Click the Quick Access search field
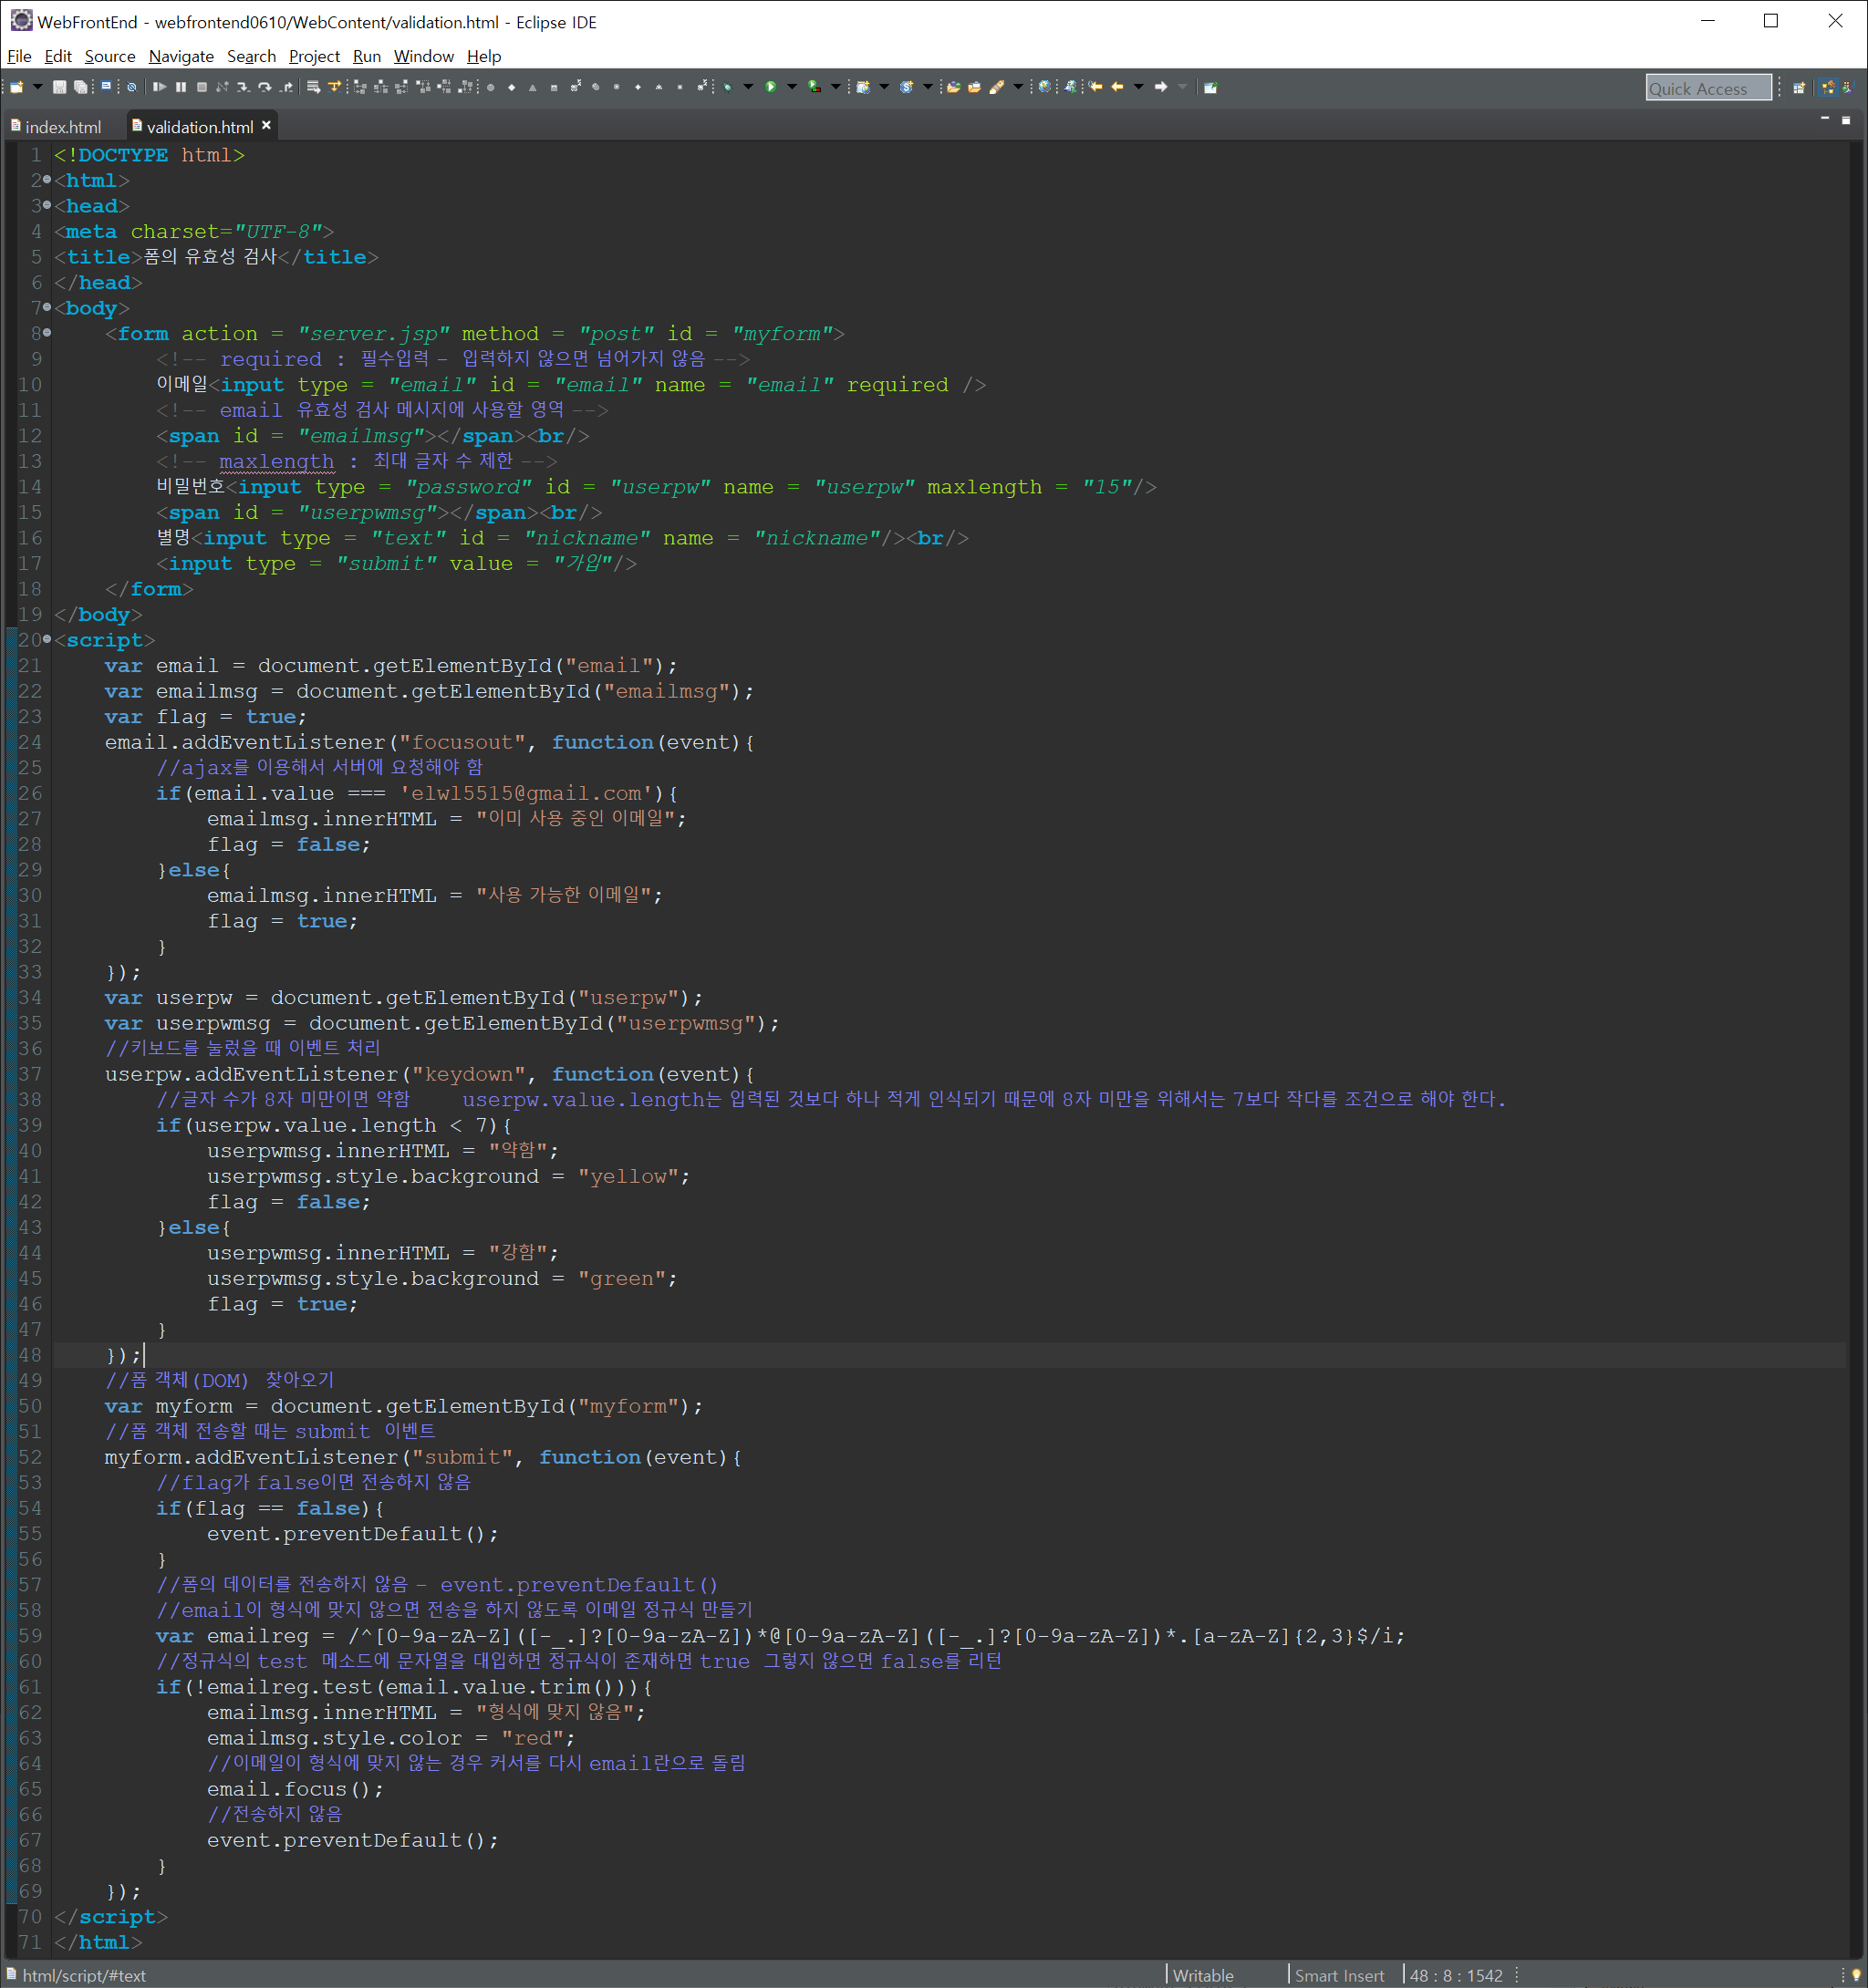The height and width of the screenshot is (1988, 1868). 1708,88
